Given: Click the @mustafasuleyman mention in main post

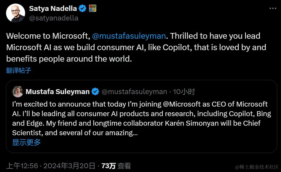Looking at the screenshot, I should 129,36.
